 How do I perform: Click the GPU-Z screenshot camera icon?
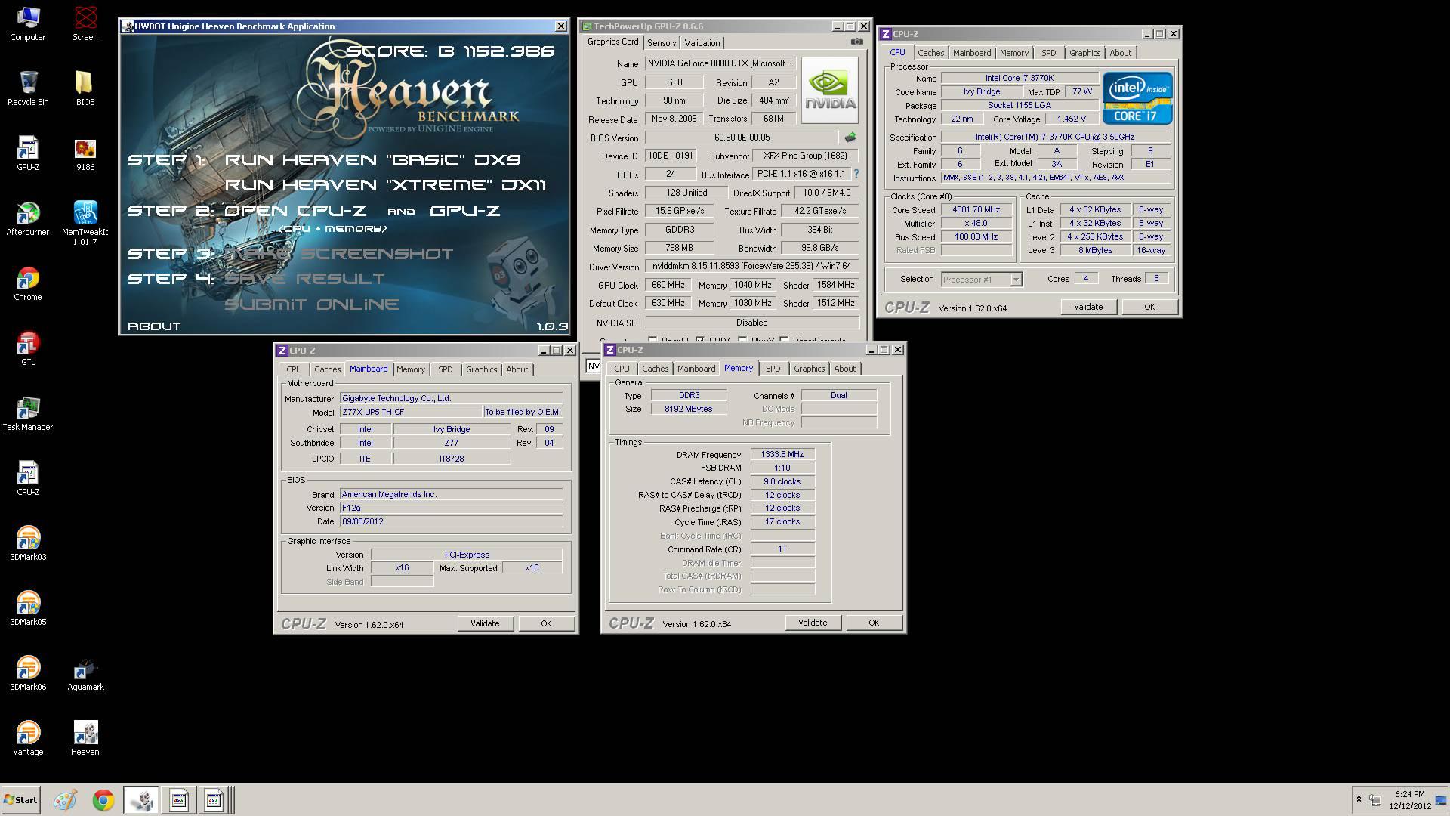pos(856,42)
